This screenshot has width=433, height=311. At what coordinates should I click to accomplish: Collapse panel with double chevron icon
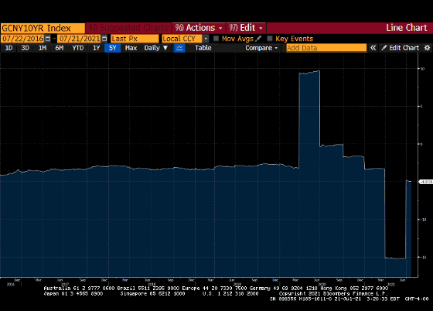pyautogui.click(x=373, y=48)
